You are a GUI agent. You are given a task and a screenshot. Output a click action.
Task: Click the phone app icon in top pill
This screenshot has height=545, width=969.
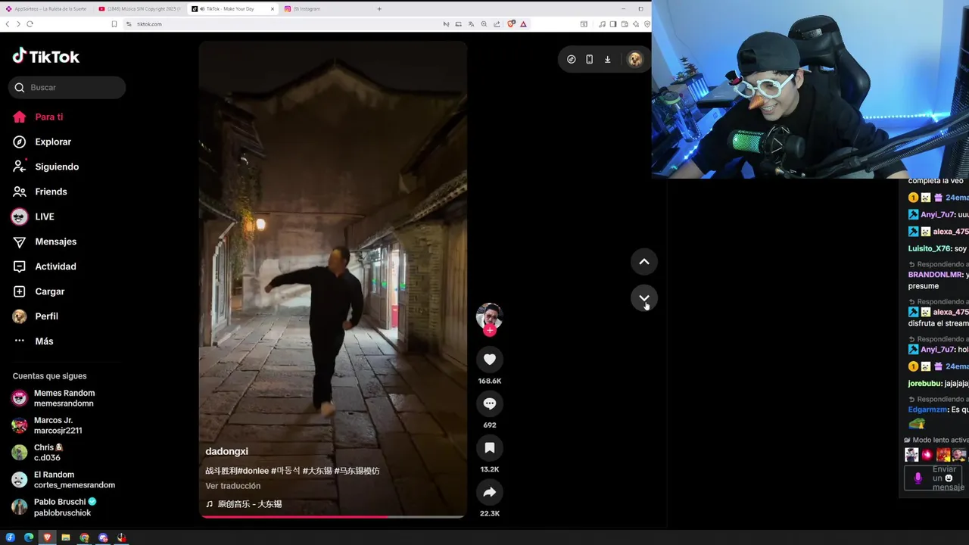[590, 59]
